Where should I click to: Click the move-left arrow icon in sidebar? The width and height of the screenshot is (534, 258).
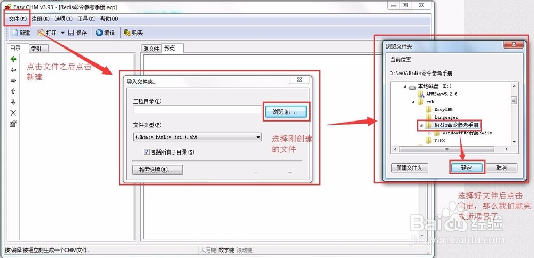pyautogui.click(x=13, y=70)
